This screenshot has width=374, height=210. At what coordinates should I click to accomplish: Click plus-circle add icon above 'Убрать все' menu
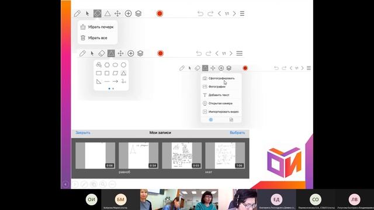(129, 13)
